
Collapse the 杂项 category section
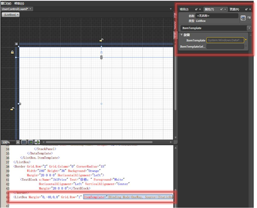pyautogui.click(x=181, y=35)
